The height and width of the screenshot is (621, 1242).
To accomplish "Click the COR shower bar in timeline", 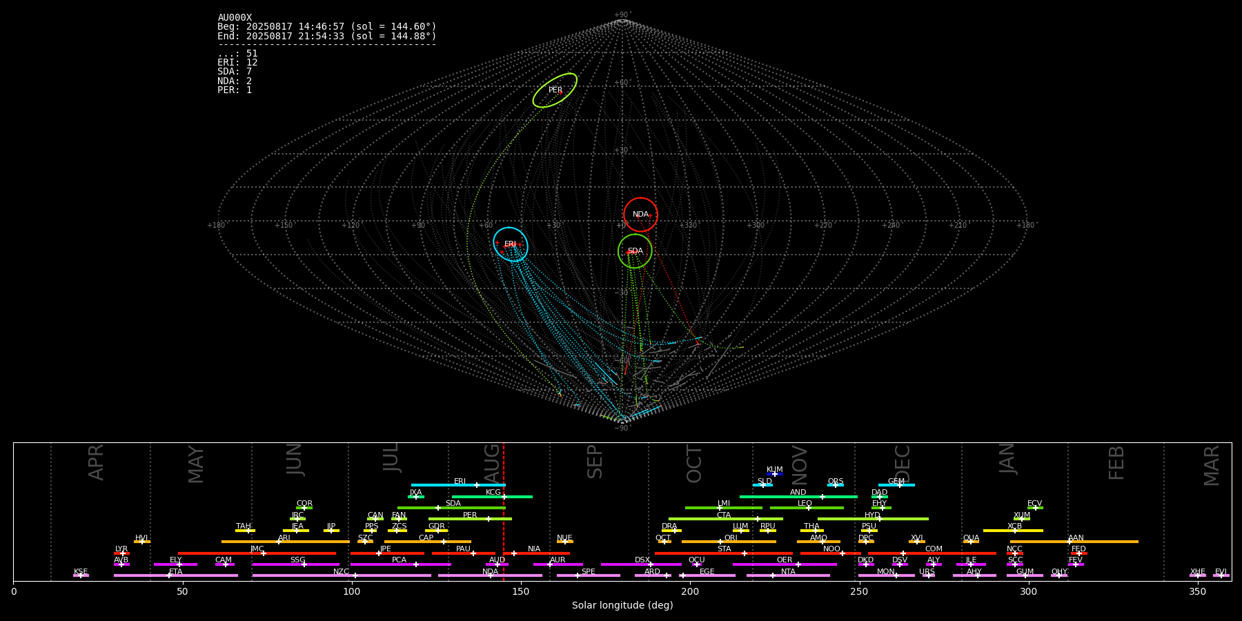I will click(x=304, y=508).
